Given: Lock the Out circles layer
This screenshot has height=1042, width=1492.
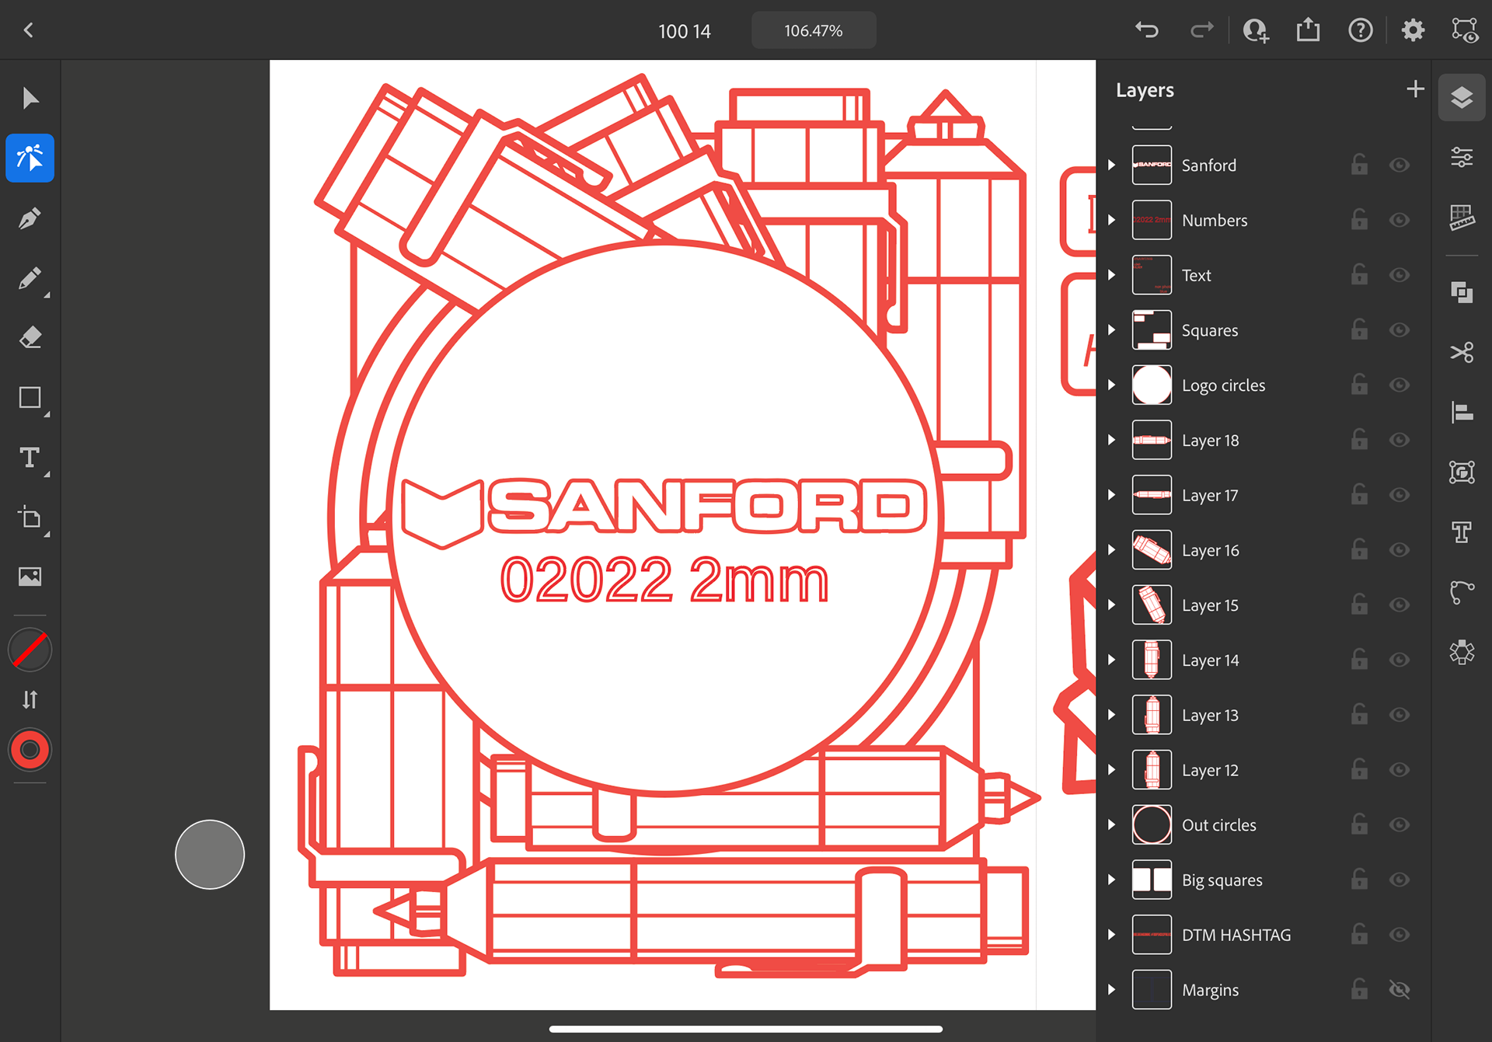Looking at the screenshot, I should pos(1359,824).
